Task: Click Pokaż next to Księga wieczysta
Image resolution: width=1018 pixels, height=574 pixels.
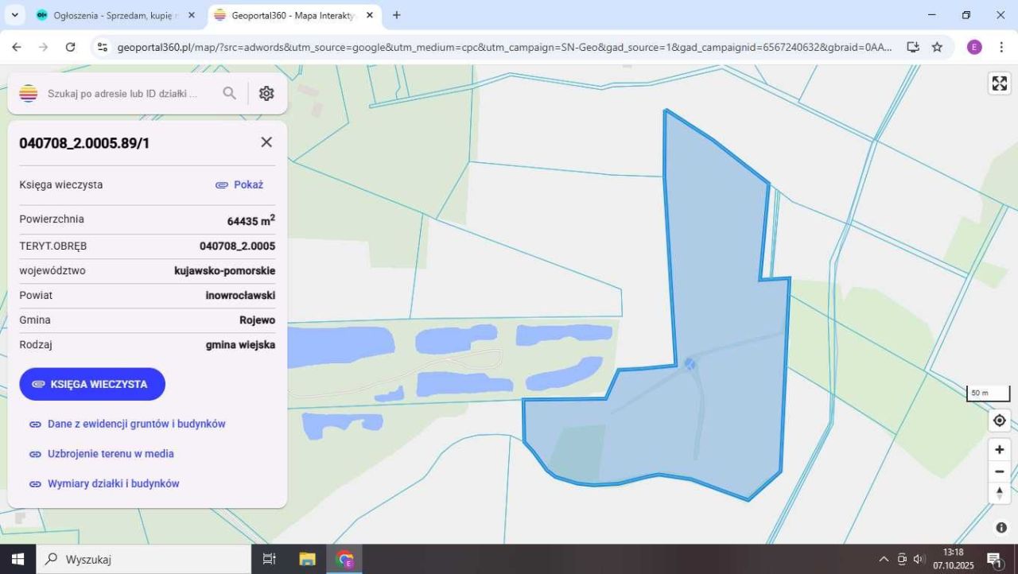Action: tap(248, 184)
